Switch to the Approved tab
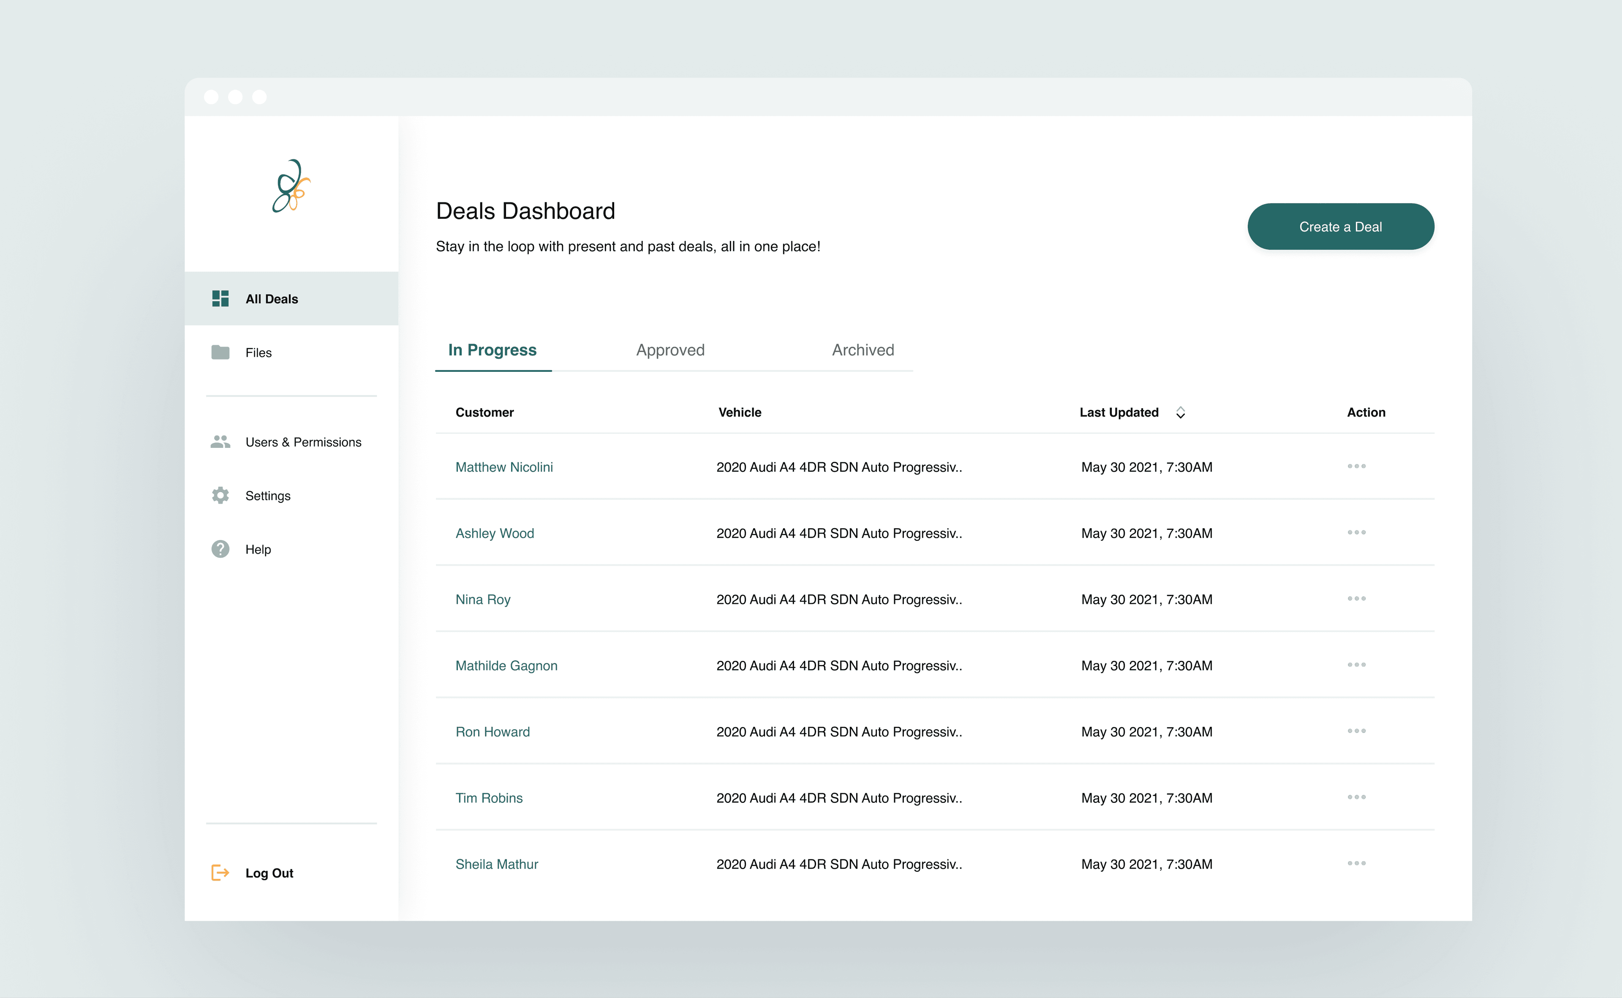 pyautogui.click(x=670, y=350)
